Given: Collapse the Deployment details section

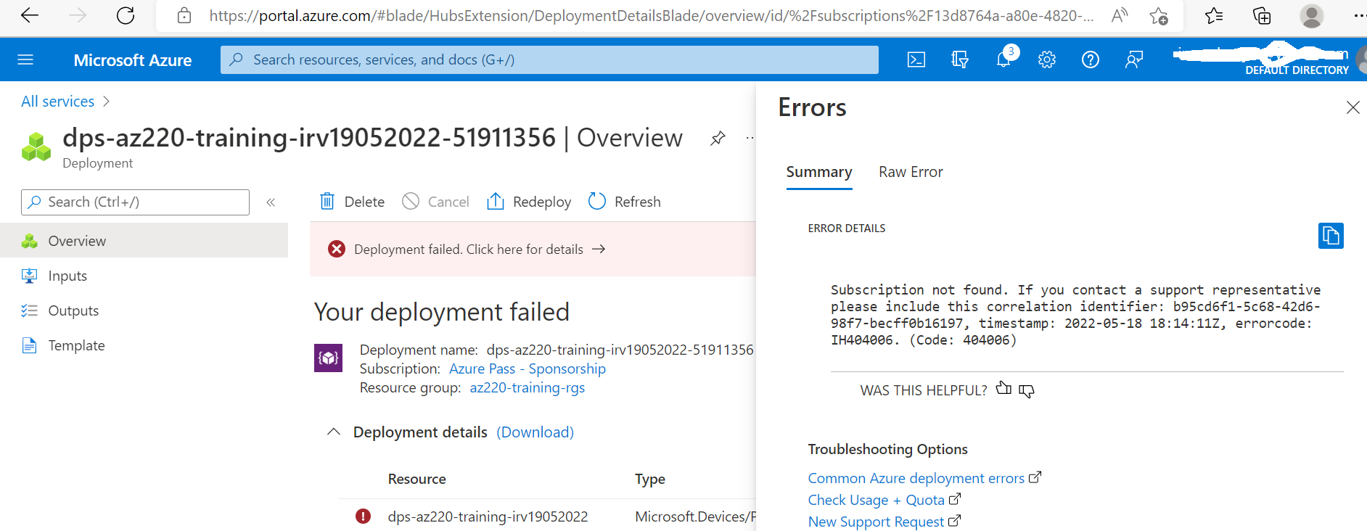Looking at the screenshot, I should click(334, 432).
